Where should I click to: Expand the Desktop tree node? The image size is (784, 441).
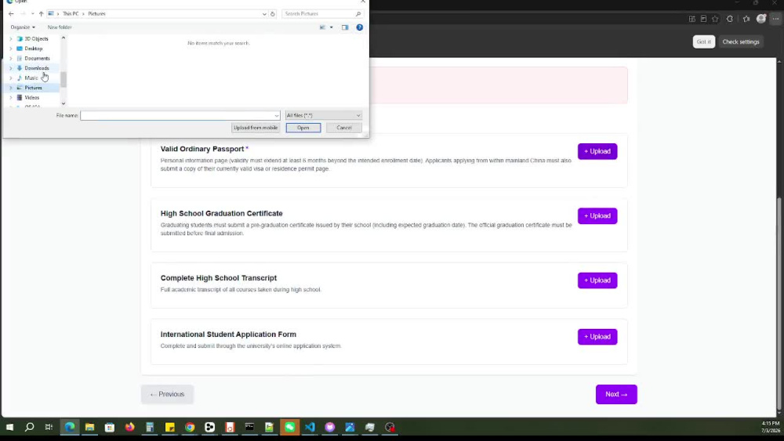point(11,49)
